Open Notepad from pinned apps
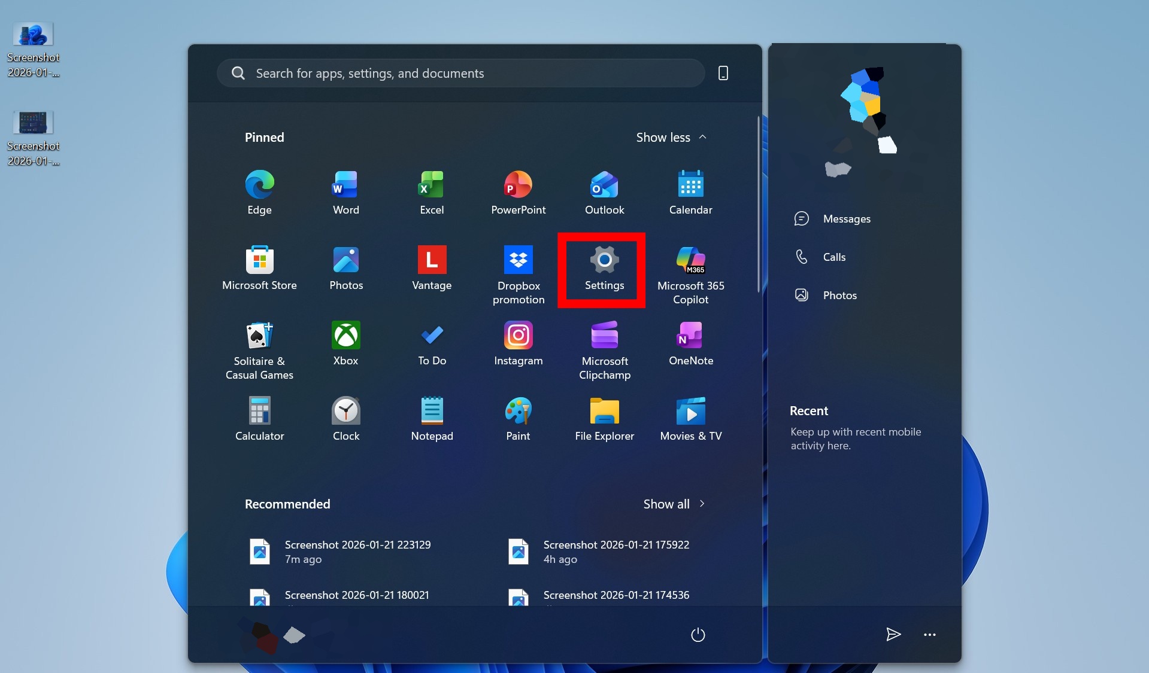Viewport: 1149px width, 673px height. coord(432,419)
